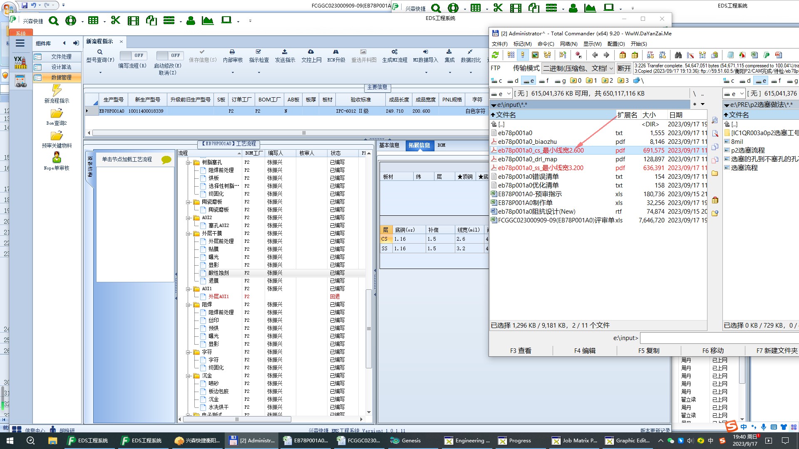
Task: Open Bom查询2 folder icon
Action: coord(57,113)
